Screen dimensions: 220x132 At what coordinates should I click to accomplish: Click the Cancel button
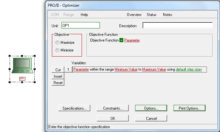[x=151, y=119]
